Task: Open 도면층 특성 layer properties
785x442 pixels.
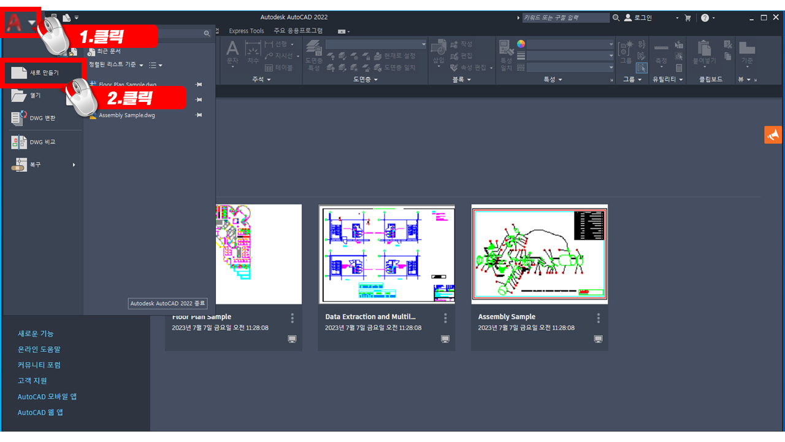Action: click(313, 55)
